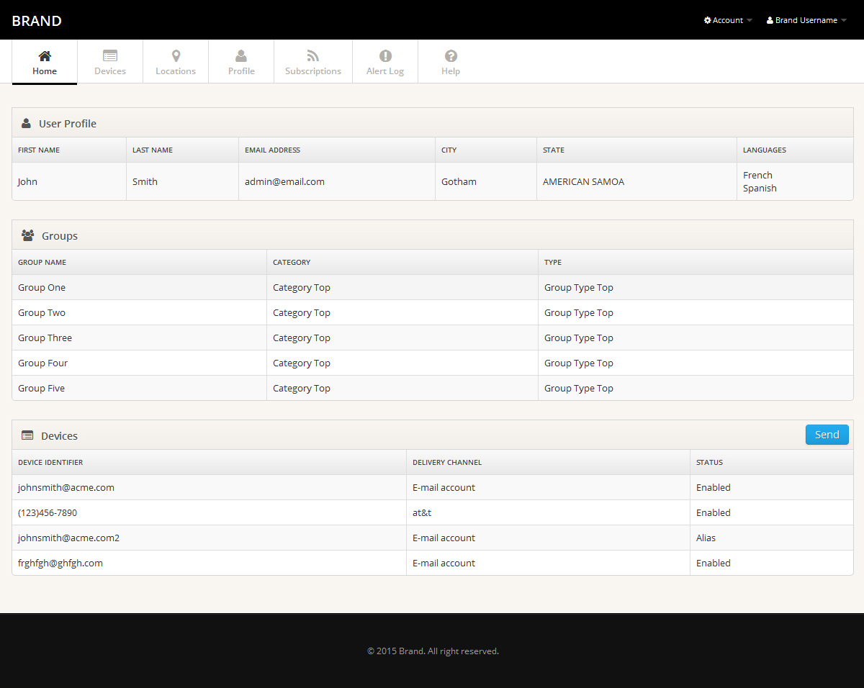Click the Groups panel title

coord(60,235)
